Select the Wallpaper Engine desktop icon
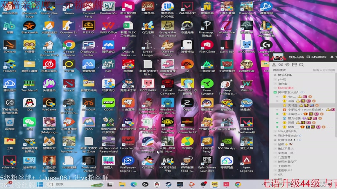337x189 pixels. point(128,164)
